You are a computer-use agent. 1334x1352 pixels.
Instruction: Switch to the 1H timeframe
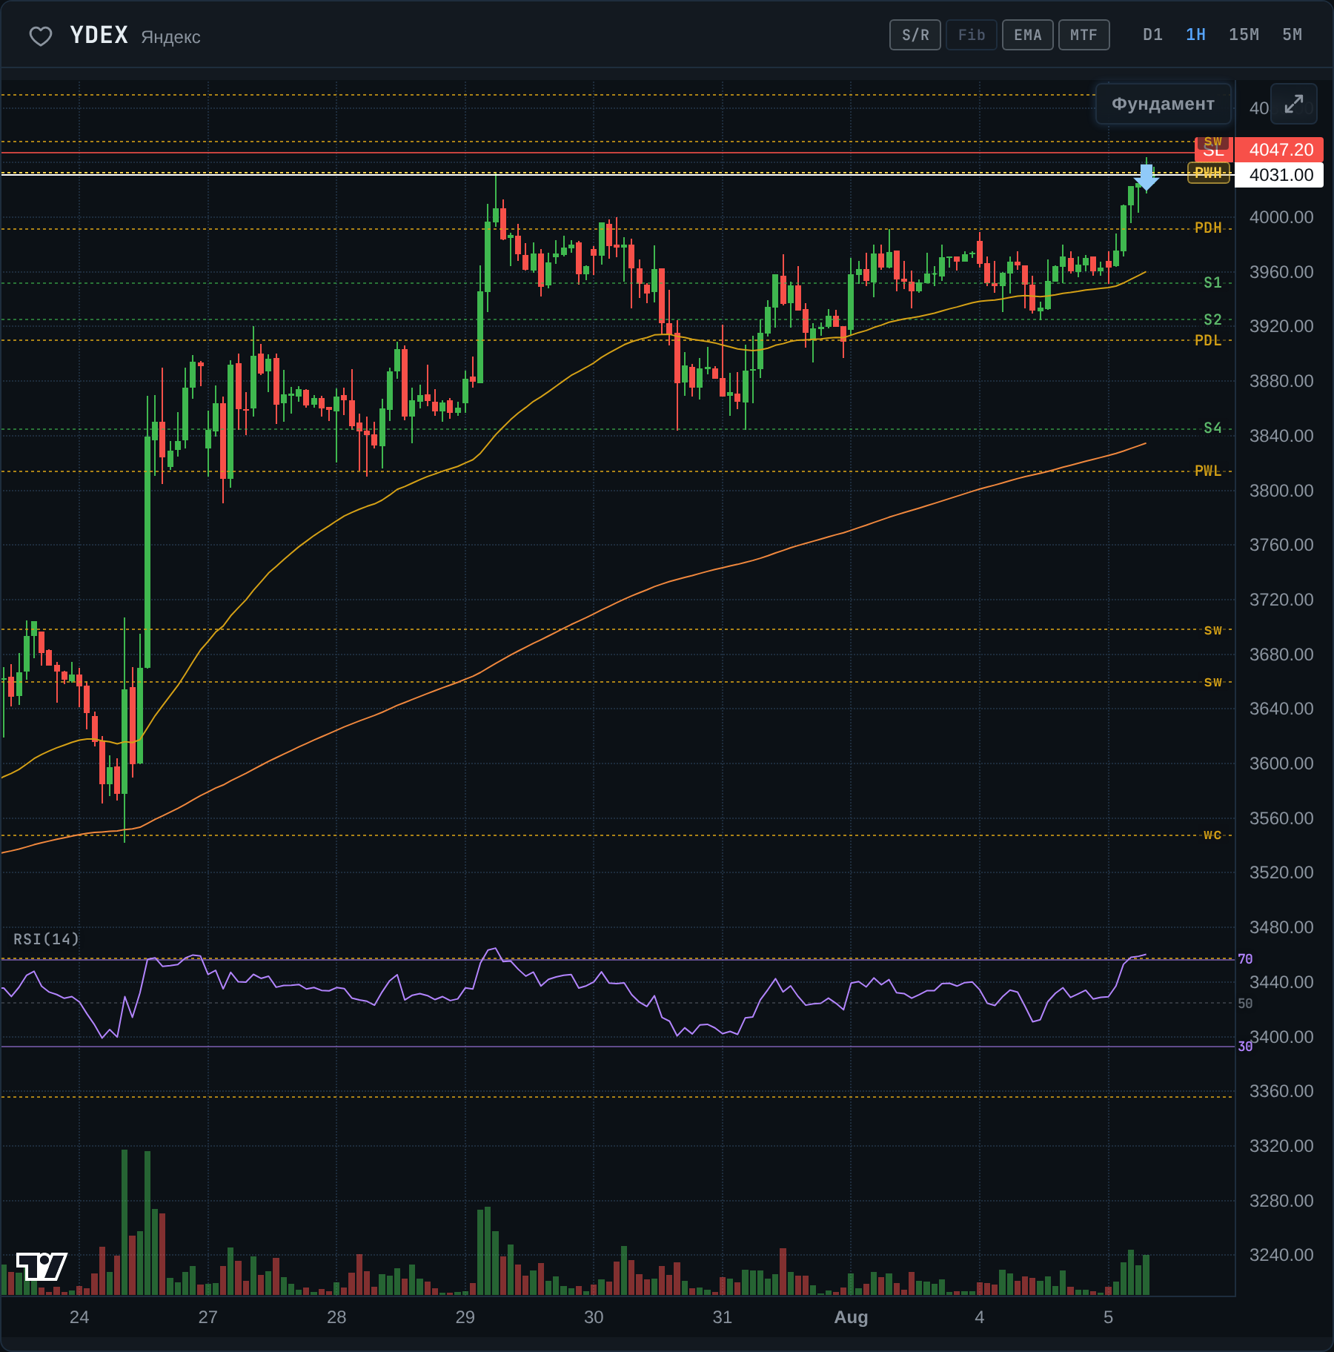pyautogui.click(x=1196, y=35)
